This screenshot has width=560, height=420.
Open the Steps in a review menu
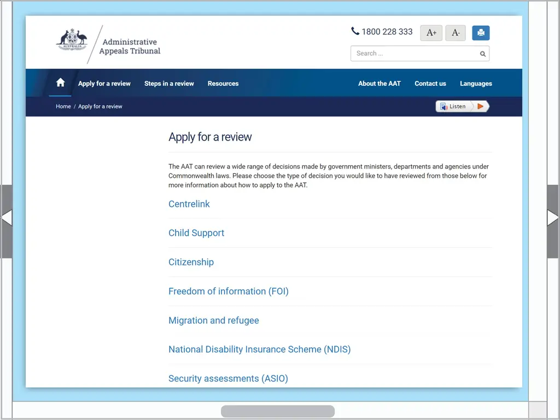click(169, 84)
